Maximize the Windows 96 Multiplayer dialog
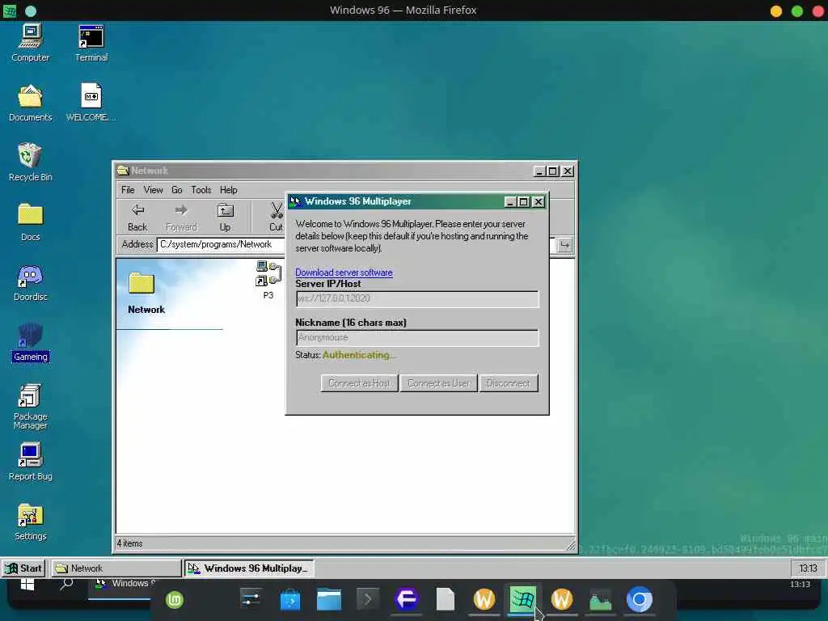 (x=523, y=201)
